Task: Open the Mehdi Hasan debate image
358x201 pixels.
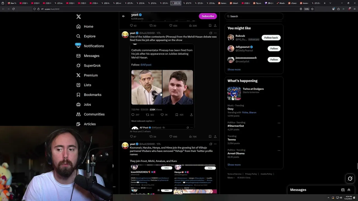Action: 162,87
